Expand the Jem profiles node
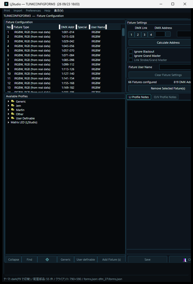Screen dimensions: 193x284 (8, 106)
